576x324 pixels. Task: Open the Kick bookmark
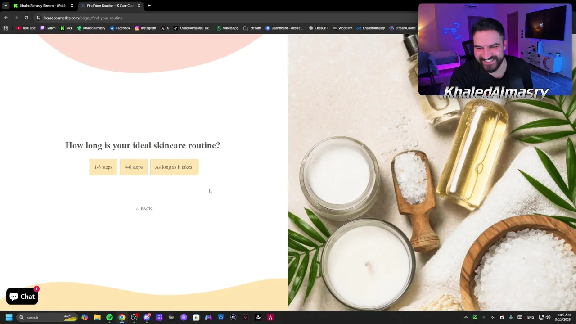[x=66, y=28]
